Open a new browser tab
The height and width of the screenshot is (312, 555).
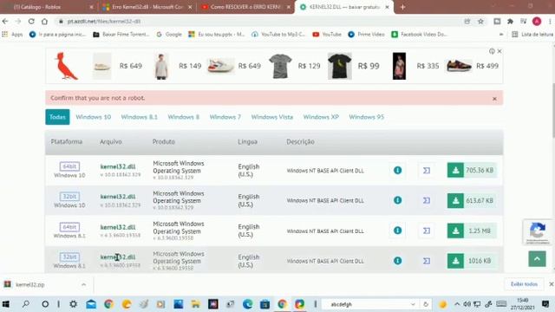[402, 7]
